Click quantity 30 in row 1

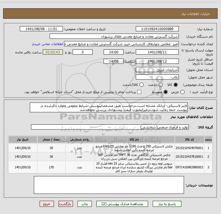[51, 148]
